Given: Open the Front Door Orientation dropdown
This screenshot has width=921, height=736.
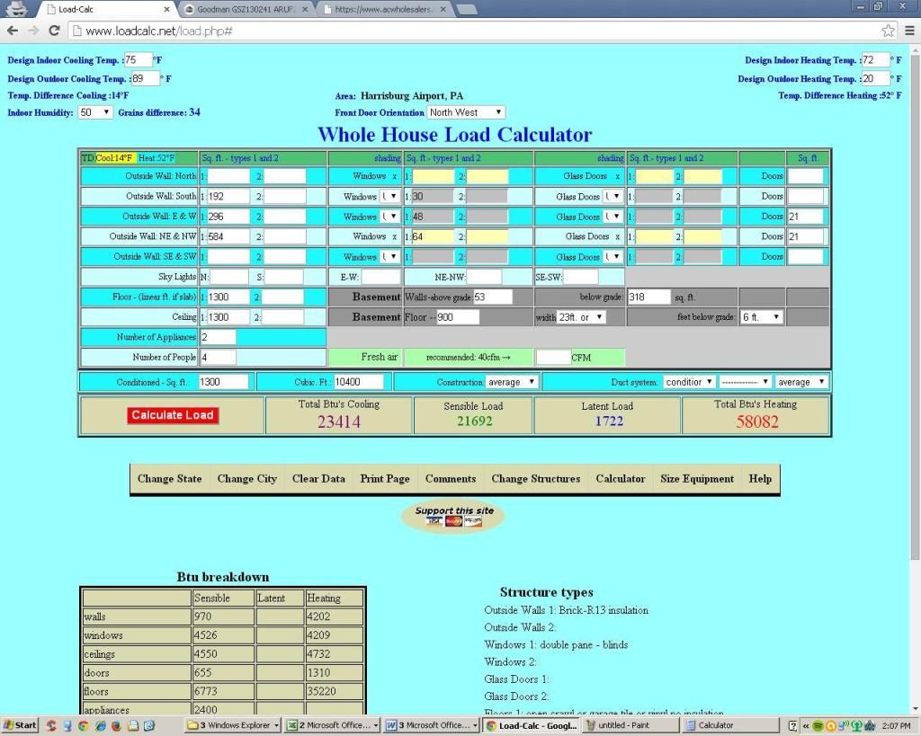Looking at the screenshot, I should (x=466, y=112).
